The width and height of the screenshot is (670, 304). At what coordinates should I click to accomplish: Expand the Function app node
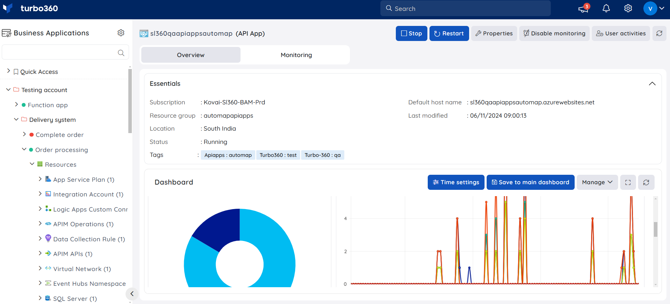point(16,104)
